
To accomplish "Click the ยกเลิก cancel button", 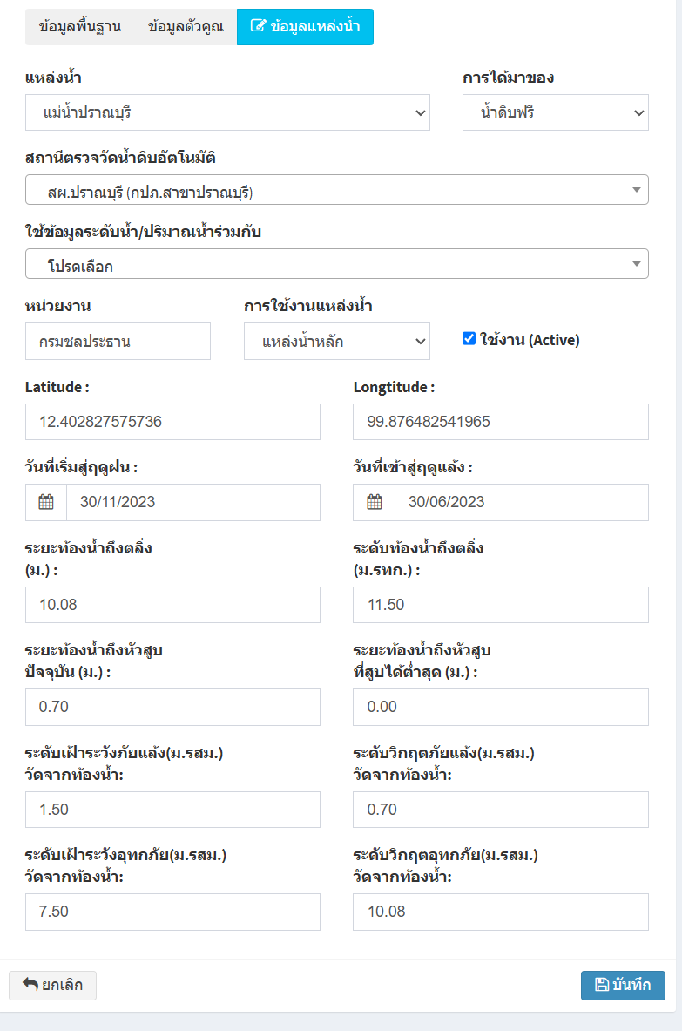I will point(52,985).
